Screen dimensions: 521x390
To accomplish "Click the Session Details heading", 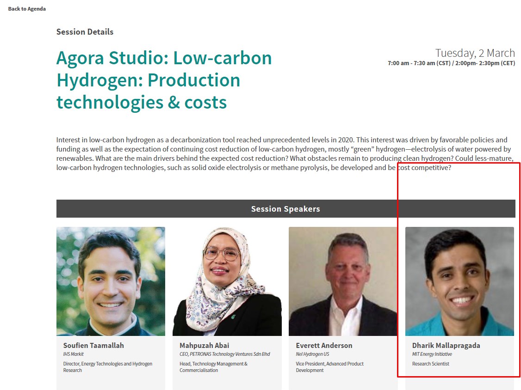I will click(x=85, y=32).
